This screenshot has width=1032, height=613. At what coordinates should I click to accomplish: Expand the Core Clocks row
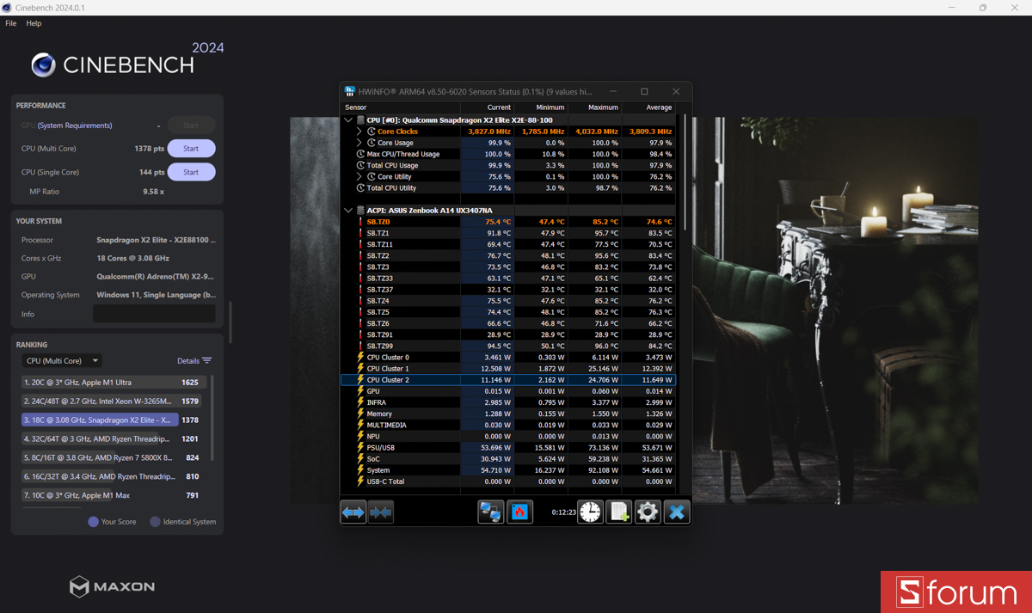coord(359,132)
